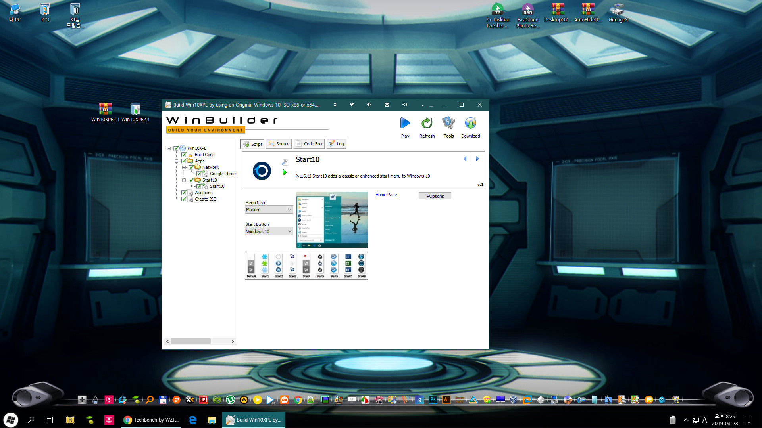Uncheck the Start10 script checkbox
762x428 pixels.
tap(199, 186)
